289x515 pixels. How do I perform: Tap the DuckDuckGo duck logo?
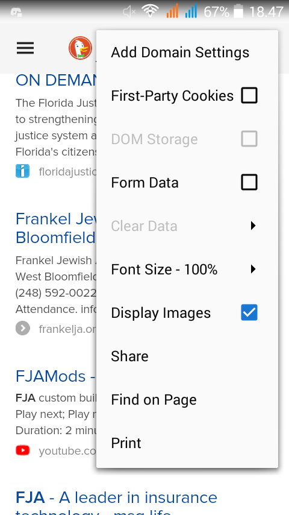coord(80,48)
